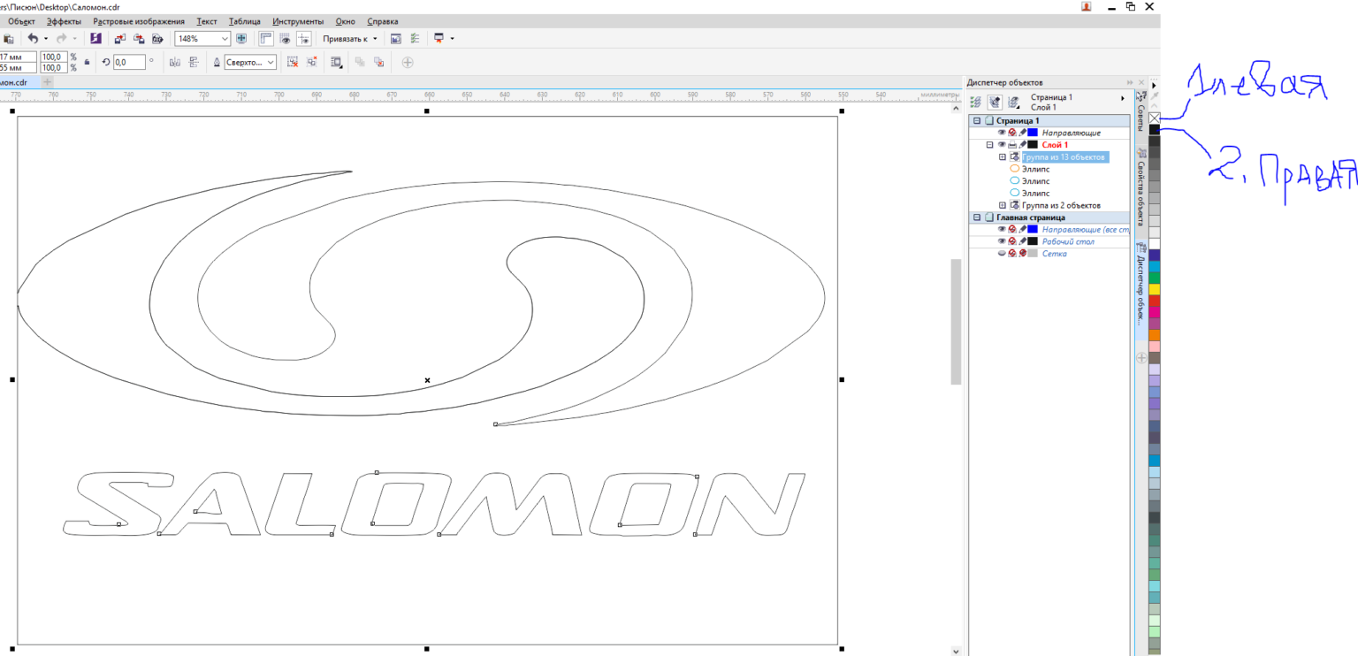
Task: Click the Undo arrow icon
Action: pos(33,39)
